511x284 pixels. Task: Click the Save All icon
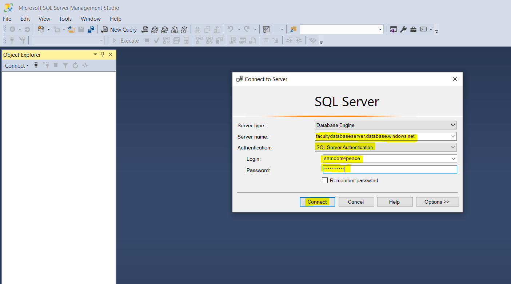[91, 29]
